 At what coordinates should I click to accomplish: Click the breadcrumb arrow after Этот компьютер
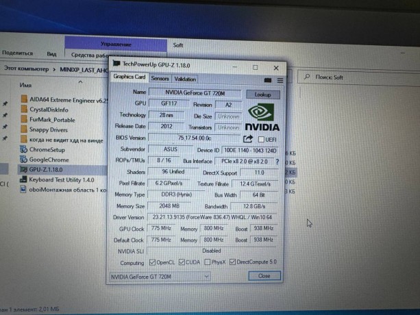pos(54,70)
